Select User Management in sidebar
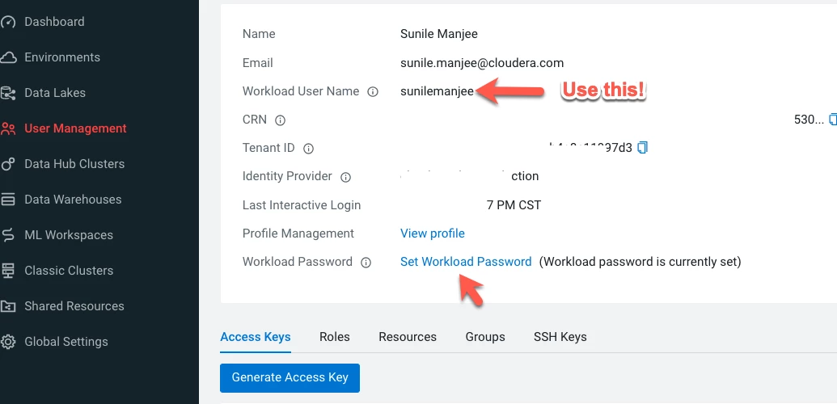 click(75, 128)
